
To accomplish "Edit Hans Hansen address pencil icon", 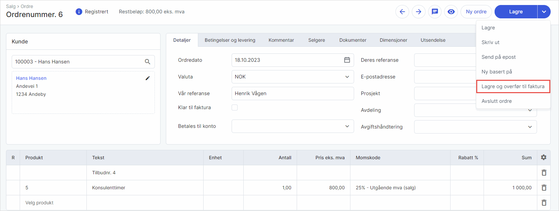I will coord(148,78).
